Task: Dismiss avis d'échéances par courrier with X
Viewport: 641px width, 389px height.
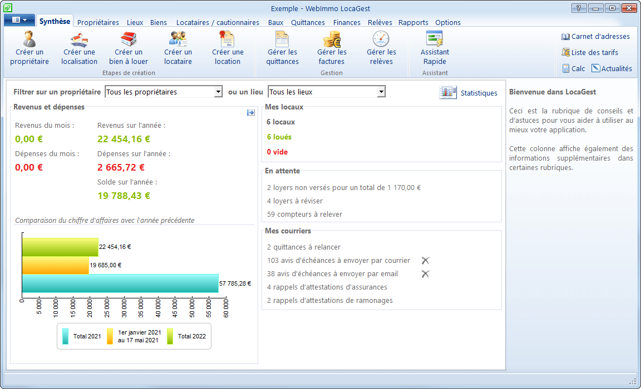Action: pos(425,261)
